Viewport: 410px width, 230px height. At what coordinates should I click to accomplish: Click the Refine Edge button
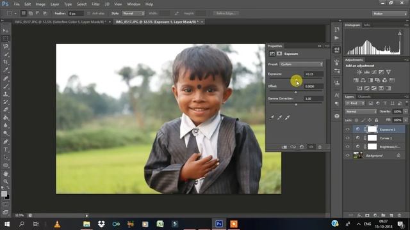(x=226, y=13)
